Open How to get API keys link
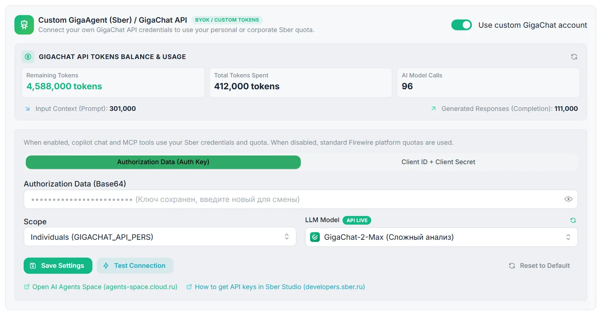Screen dimensions: 602x315 (275, 287)
